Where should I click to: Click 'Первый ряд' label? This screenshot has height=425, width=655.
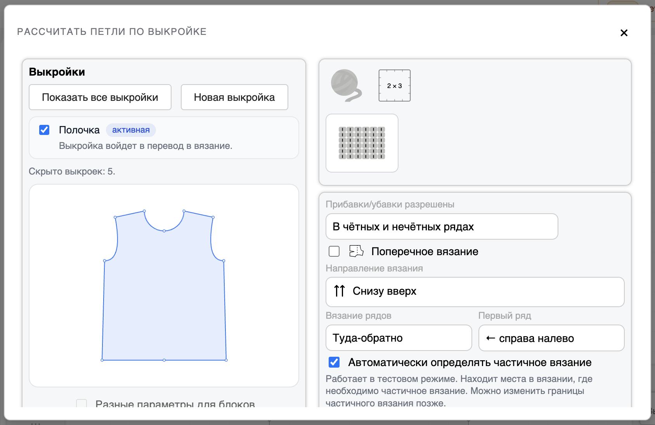(505, 316)
